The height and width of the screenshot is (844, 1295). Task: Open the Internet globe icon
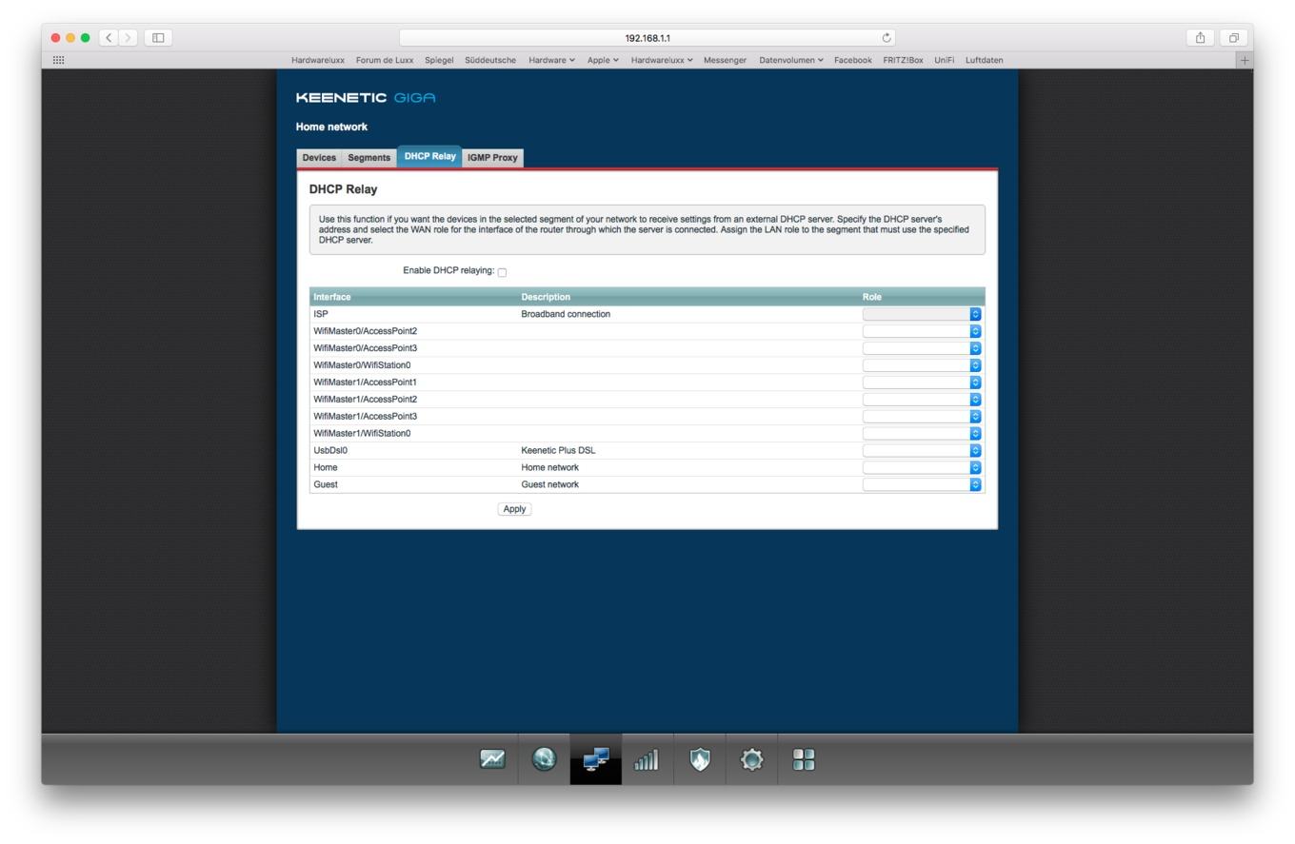[x=544, y=759]
